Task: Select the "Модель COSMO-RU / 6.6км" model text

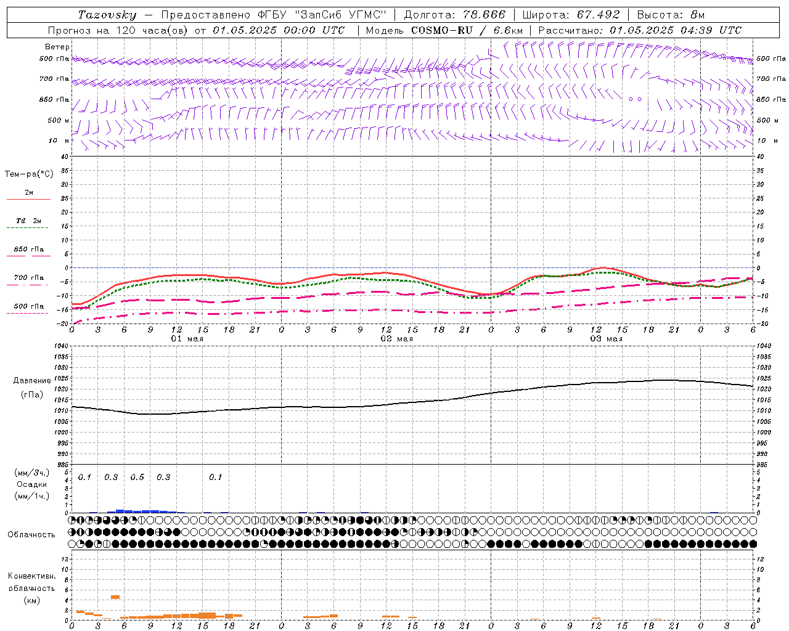Action: click(444, 30)
